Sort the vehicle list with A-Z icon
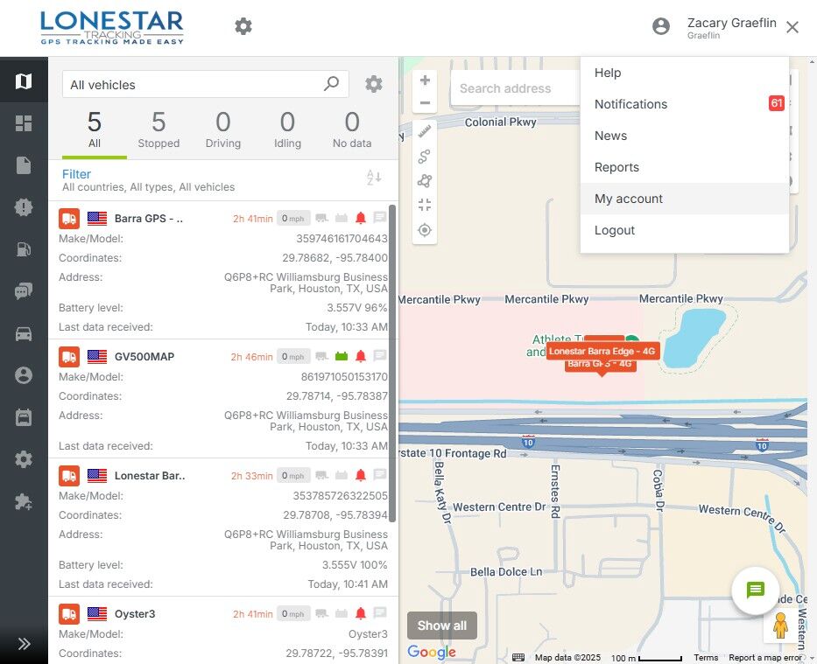 [374, 178]
